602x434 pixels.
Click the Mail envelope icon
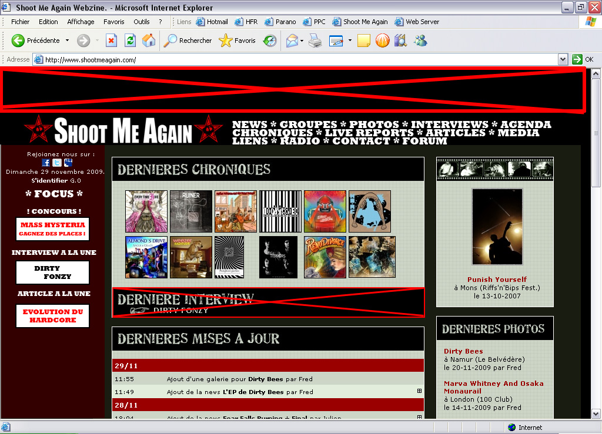tap(292, 41)
